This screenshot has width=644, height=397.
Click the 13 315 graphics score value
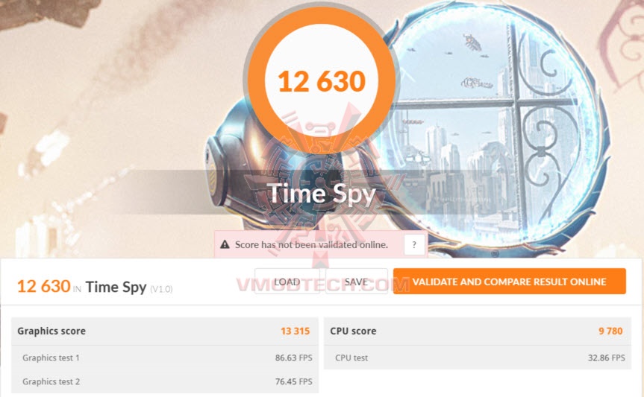point(295,331)
